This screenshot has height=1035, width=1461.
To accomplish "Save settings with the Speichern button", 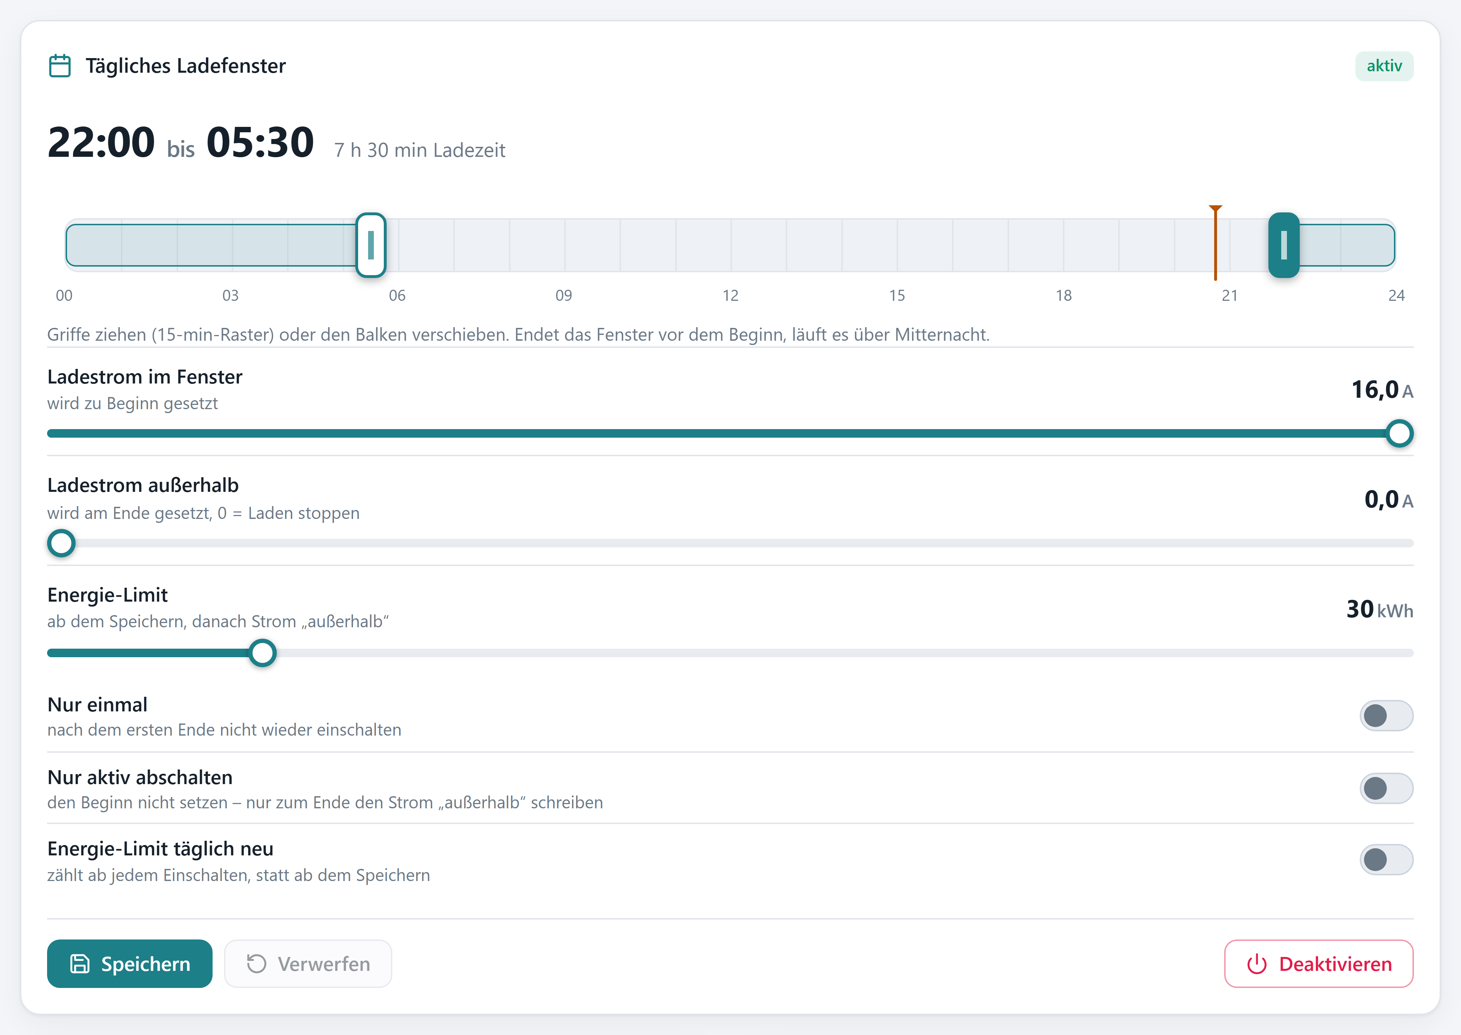I will point(129,964).
